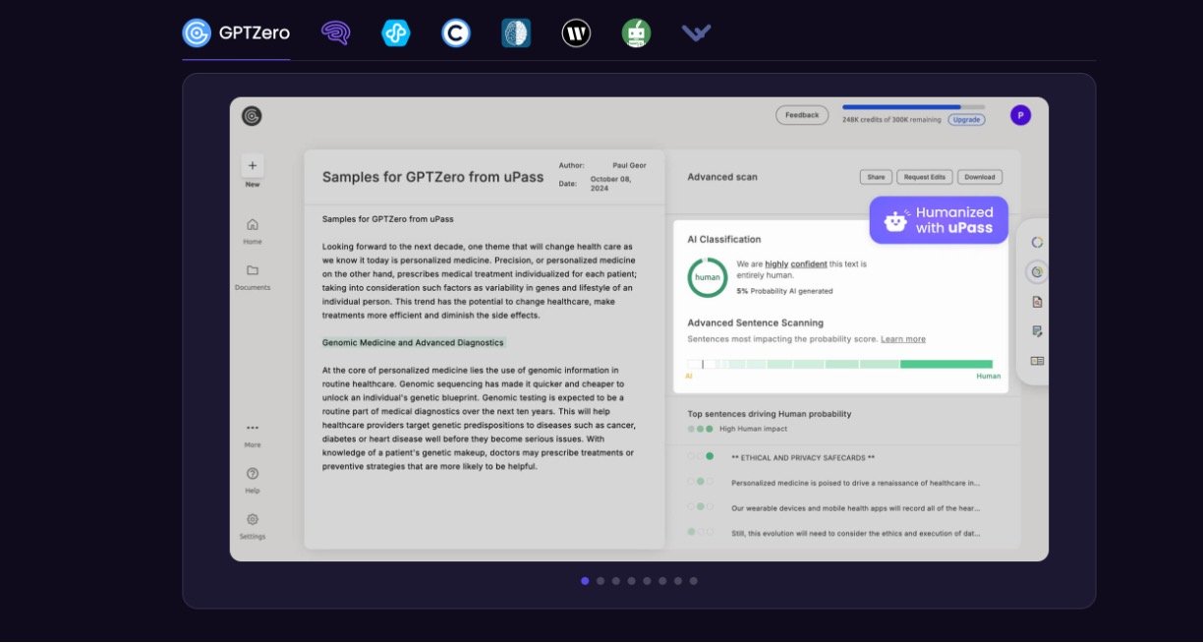1203x643 pixels.
Task: Open the blue hexagon detector tab
Action: 395,33
